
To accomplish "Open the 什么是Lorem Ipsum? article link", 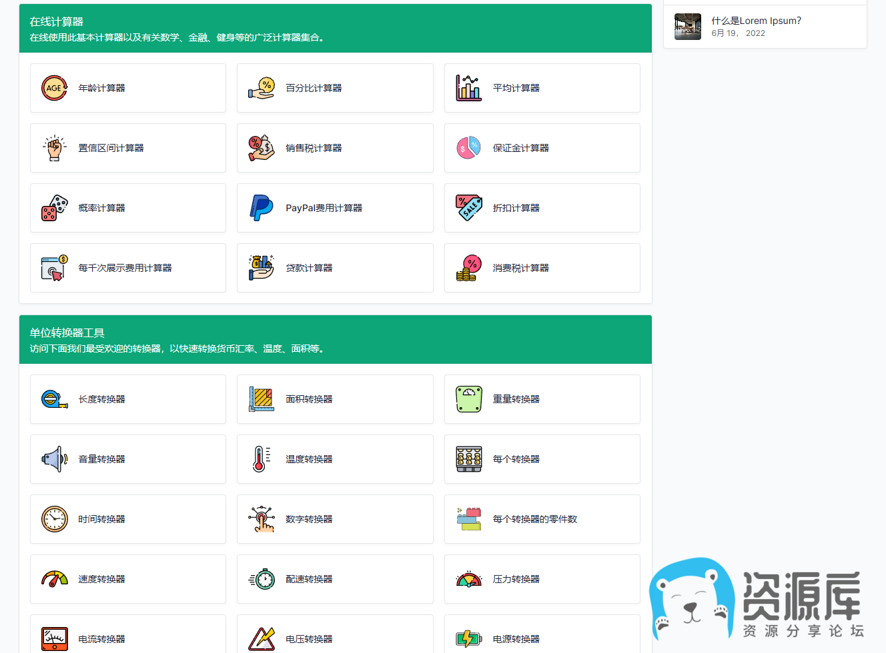I will pos(756,21).
